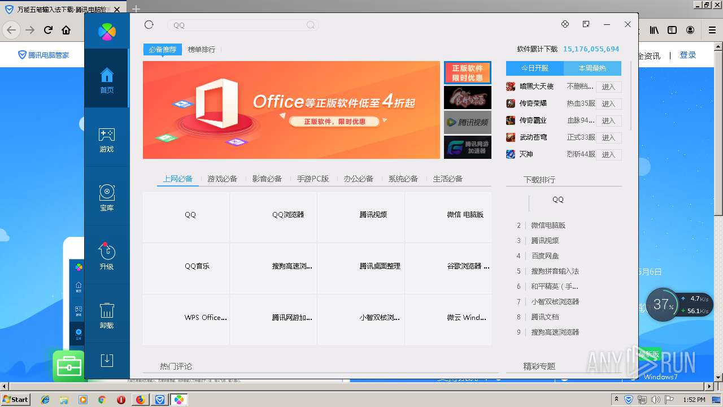Image resolution: width=723 pixels, height=407 pixels.
Task: Click Firefox home button
Action: [67, 30]
